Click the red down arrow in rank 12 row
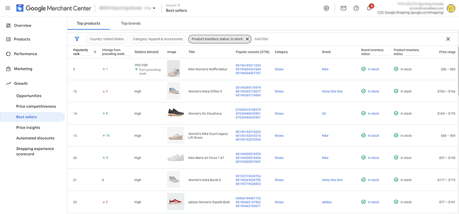This screenshot has height=214, width=459. (104, 91)
